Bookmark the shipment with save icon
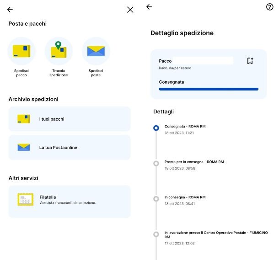The height and width of the screenshot is (260, 279). coord(250,61)
